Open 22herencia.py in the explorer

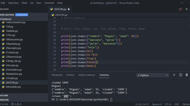[x=14, y=57]
